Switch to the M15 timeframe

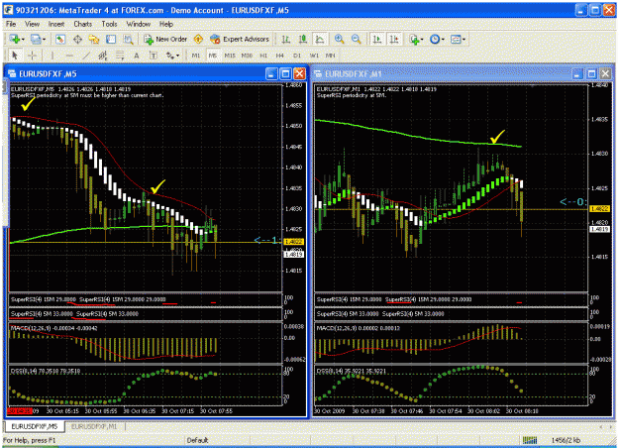[x=230, y=56]
